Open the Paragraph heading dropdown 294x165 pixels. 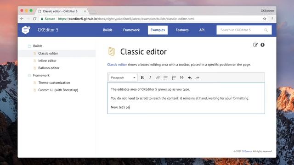(x=123, y=77)
